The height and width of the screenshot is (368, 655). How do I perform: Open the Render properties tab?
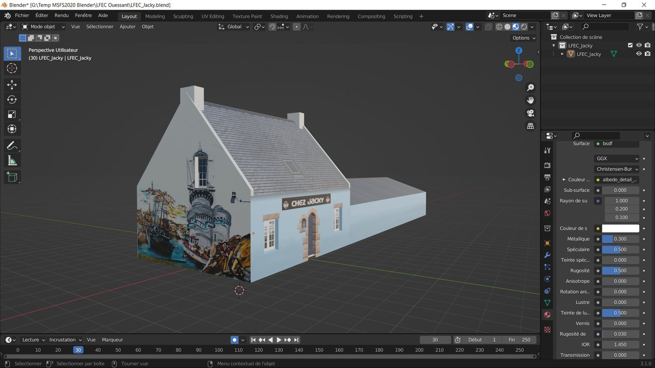[548, 165]
